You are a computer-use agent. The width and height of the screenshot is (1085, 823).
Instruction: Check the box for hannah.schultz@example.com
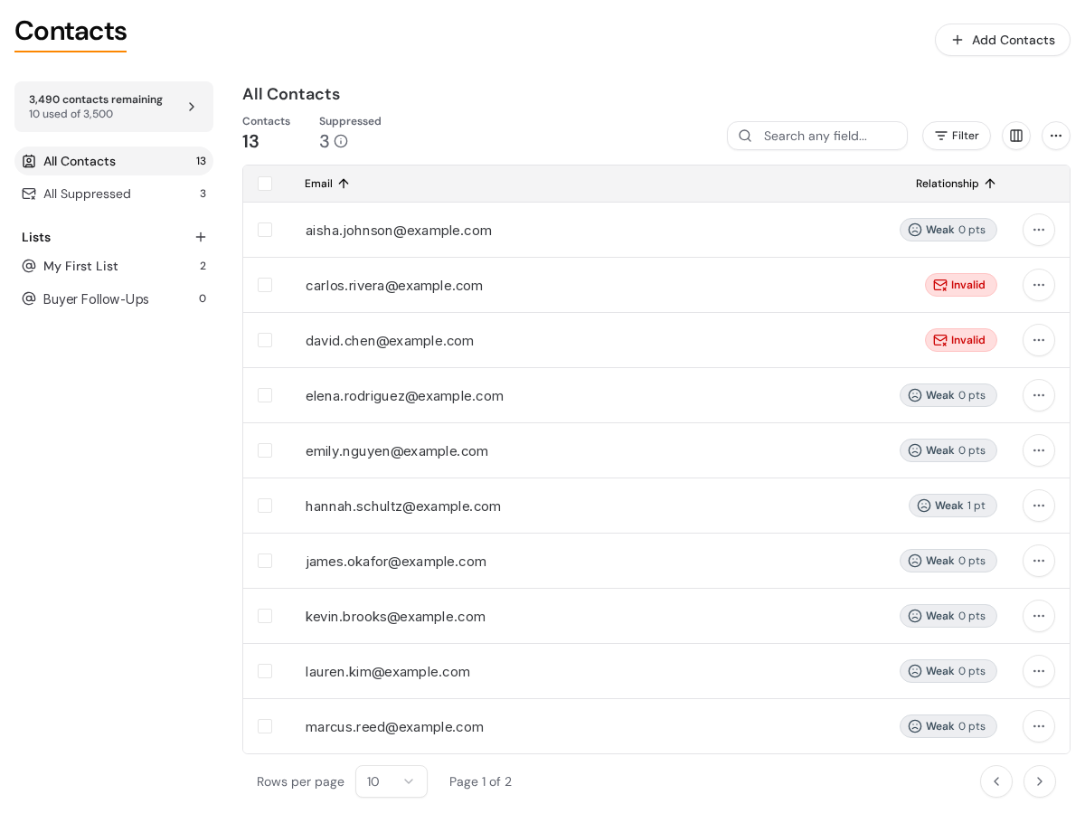(265, 506)
